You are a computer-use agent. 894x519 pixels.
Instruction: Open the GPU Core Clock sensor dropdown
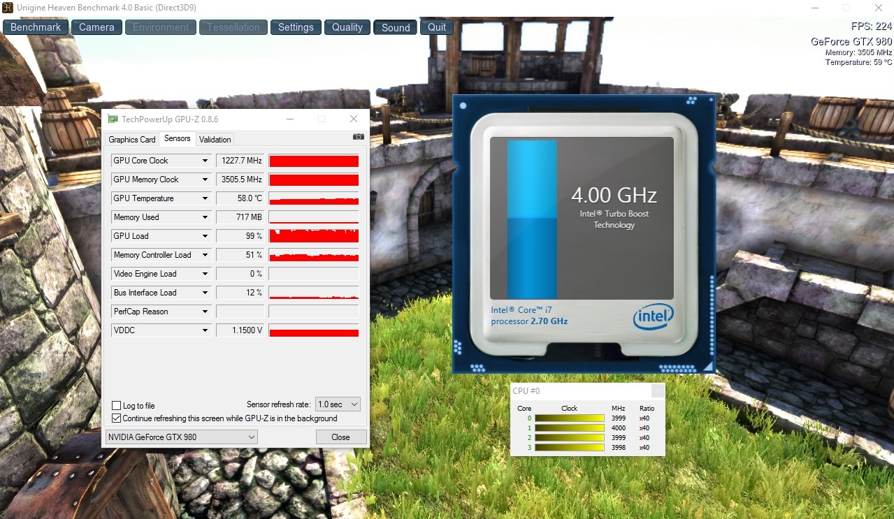click(205, 161)
